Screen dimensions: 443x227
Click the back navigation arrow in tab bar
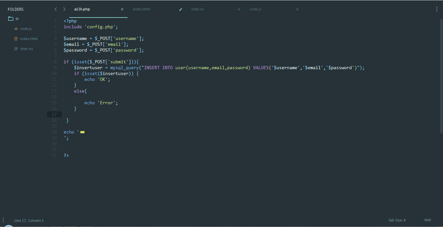(x=55, y=9)
